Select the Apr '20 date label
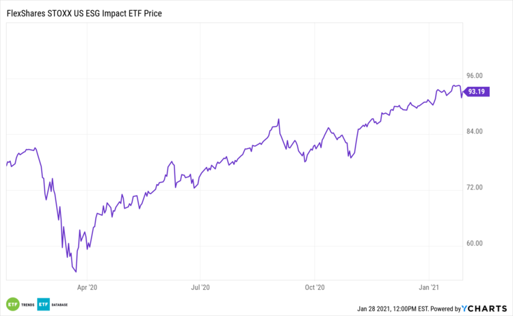 point(87,288)
